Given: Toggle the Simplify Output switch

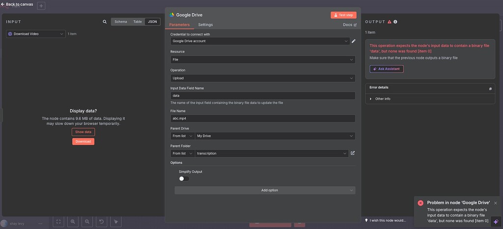Looking at the screenshot, I should click(x=184, y=178).
